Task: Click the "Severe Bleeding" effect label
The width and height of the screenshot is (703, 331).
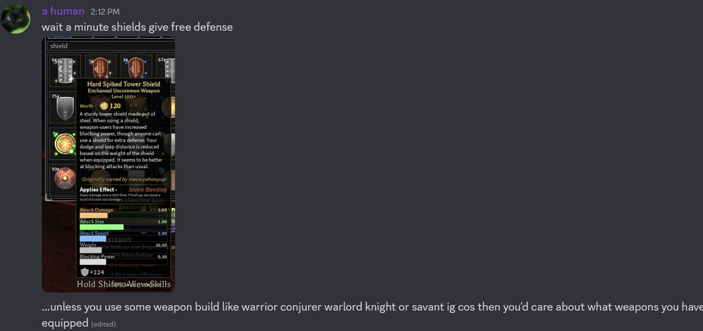Action: [147, 190]
